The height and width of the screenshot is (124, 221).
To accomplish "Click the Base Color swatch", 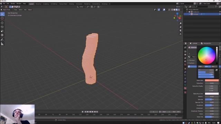I will 212,80.
